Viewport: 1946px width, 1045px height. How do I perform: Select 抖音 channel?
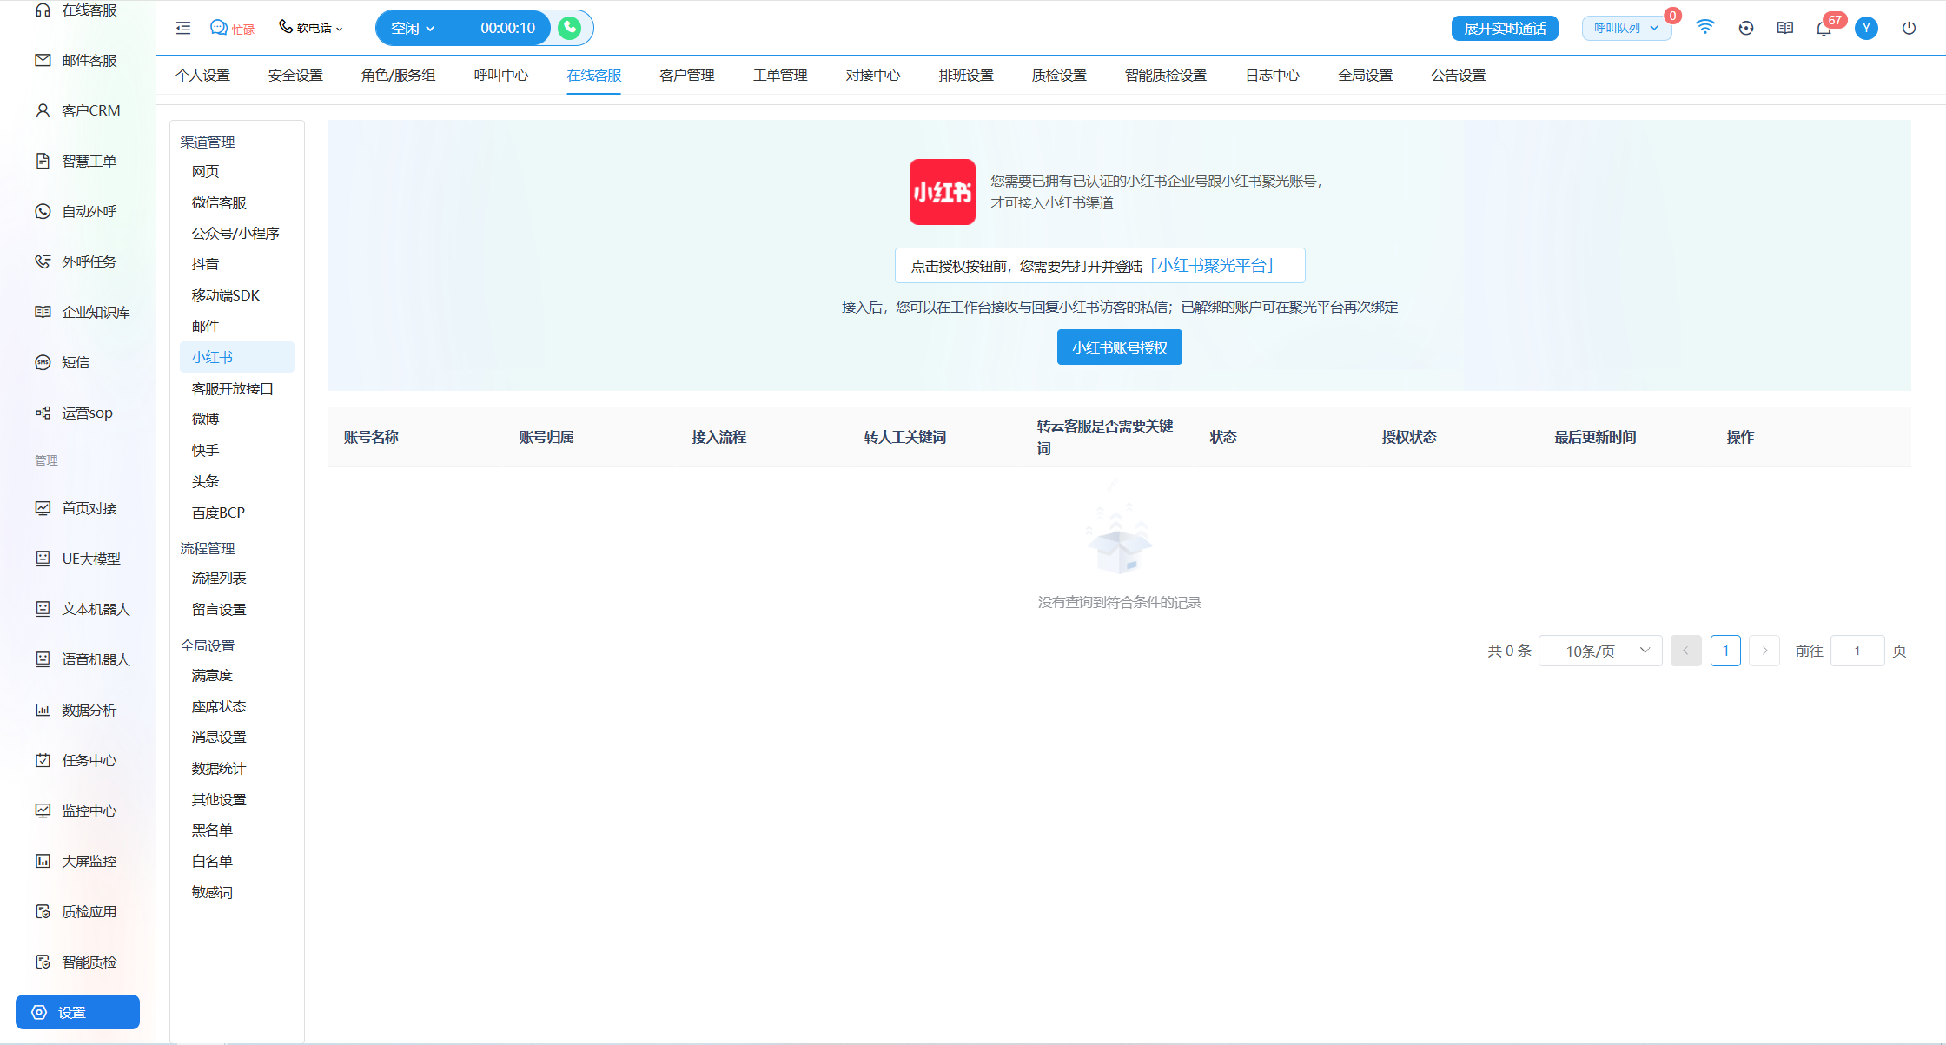pos(206,265)
